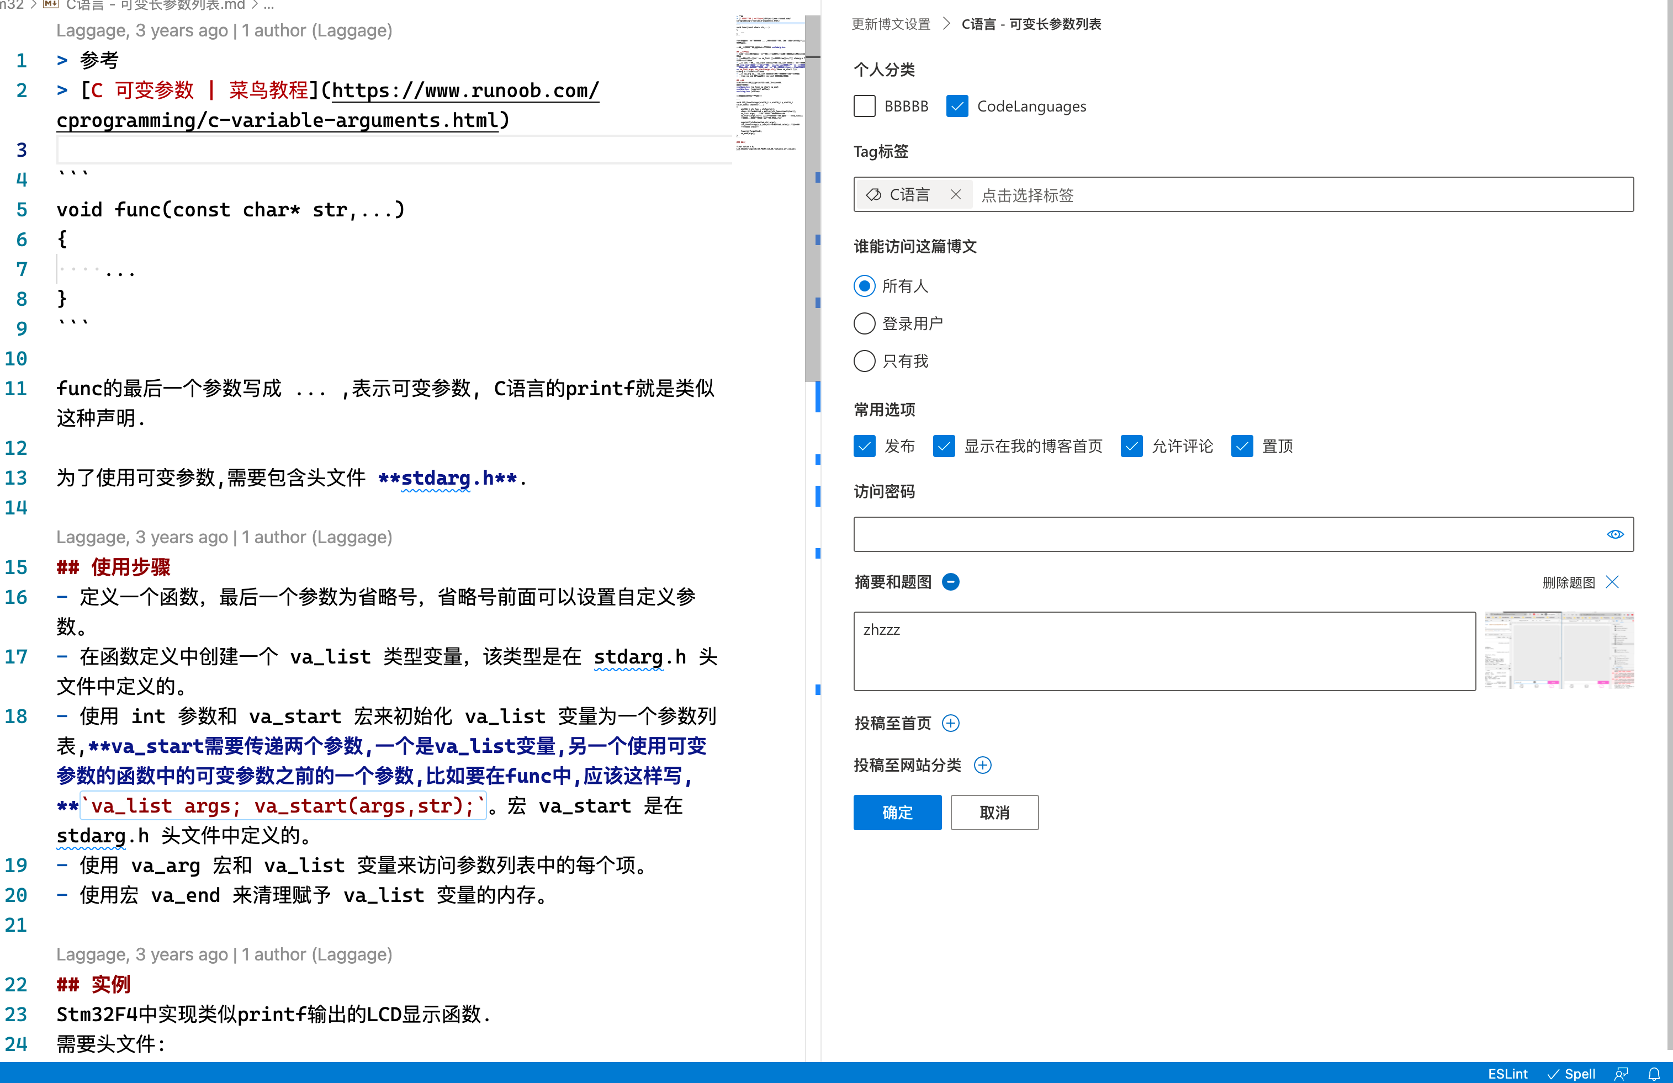Click the Spell checkmark status item
1673x1083 pixels.
click(1572, 1074)
